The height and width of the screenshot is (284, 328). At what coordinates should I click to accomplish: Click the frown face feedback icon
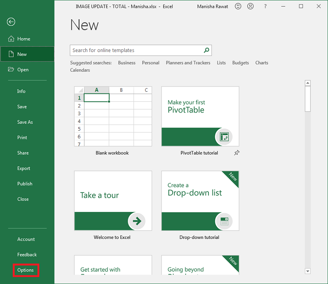250,6
